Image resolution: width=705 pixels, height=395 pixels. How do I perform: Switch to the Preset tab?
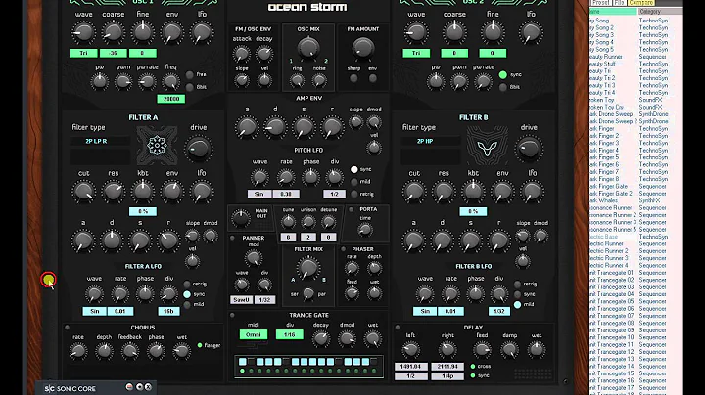600,3
